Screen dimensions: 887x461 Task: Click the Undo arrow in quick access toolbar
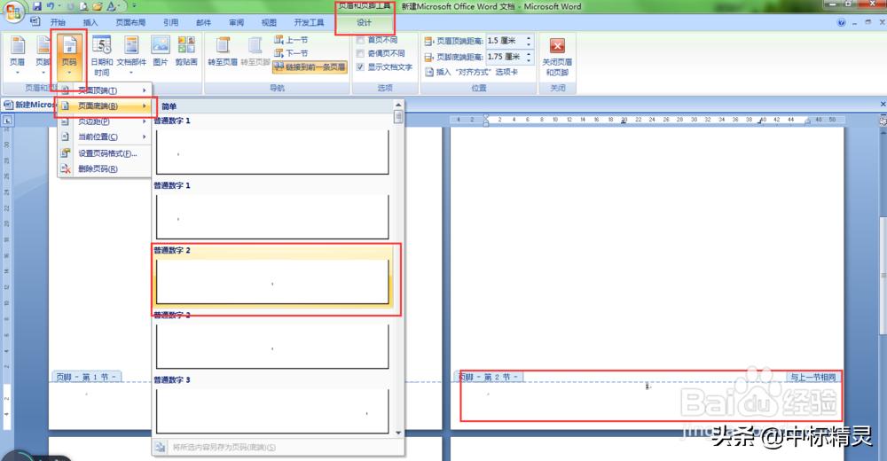[x=51, y=6]
